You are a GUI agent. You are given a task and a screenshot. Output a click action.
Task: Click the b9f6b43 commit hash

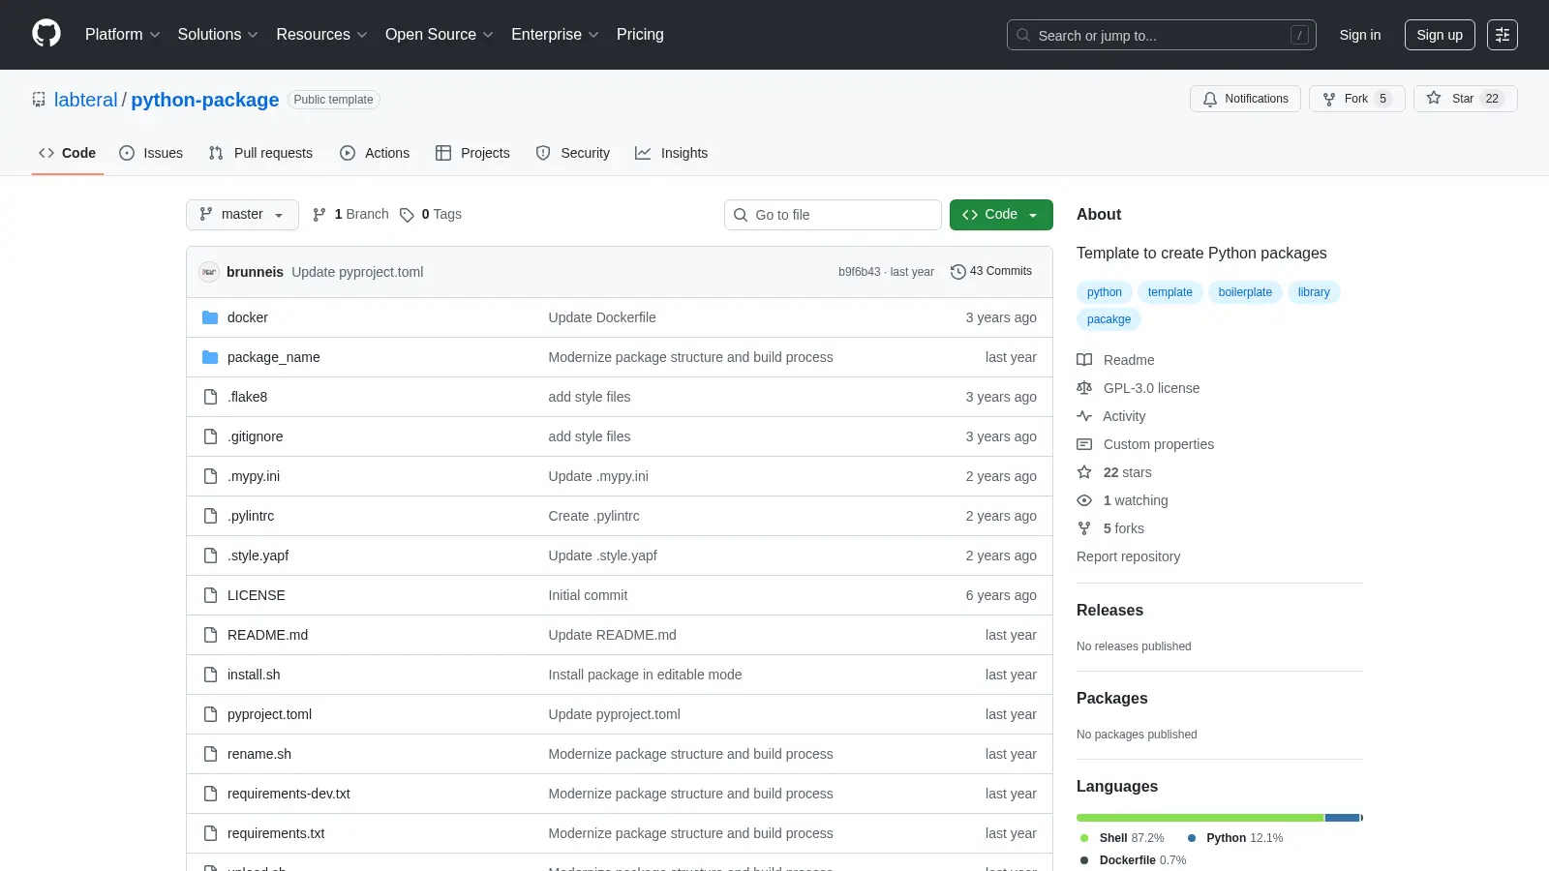[860, 272]
